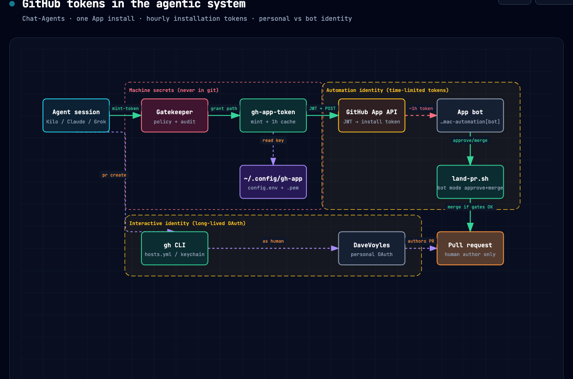Click the 'pr create' edge label
The width and height of the screenshot is (573, 379).
114,175
